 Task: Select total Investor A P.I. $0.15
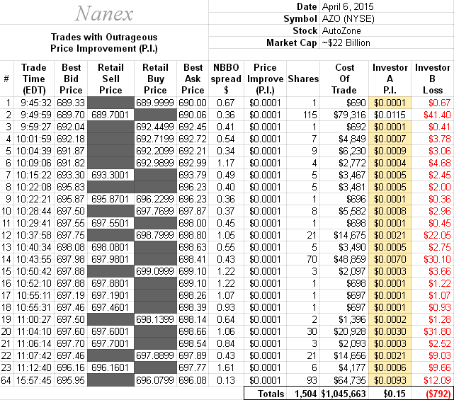tap(395, 394)
